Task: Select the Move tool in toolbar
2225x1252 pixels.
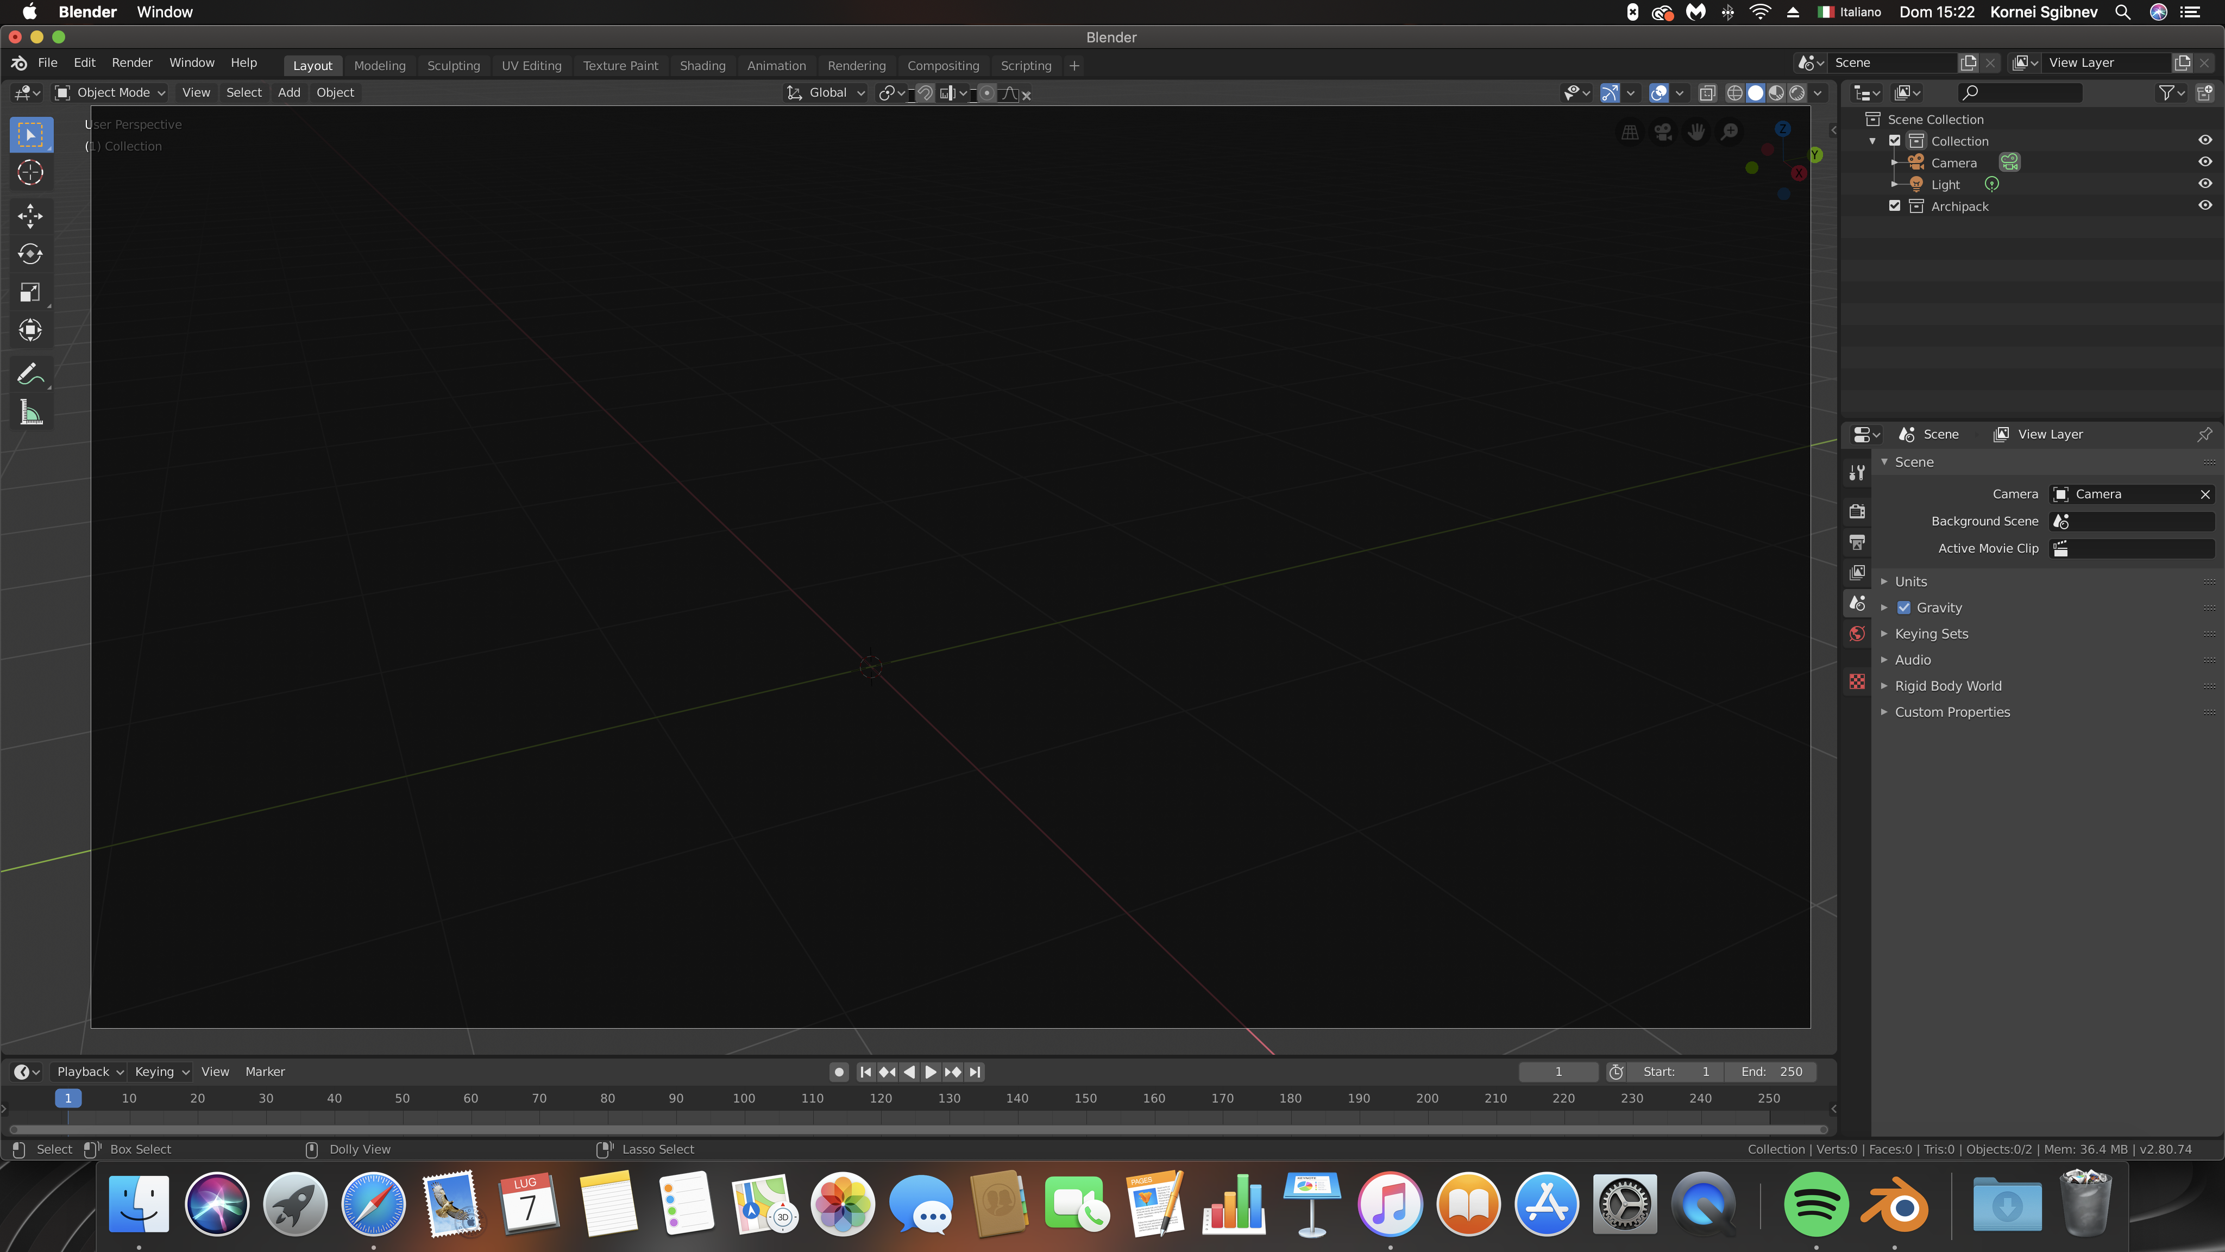Action: [30, 216]
